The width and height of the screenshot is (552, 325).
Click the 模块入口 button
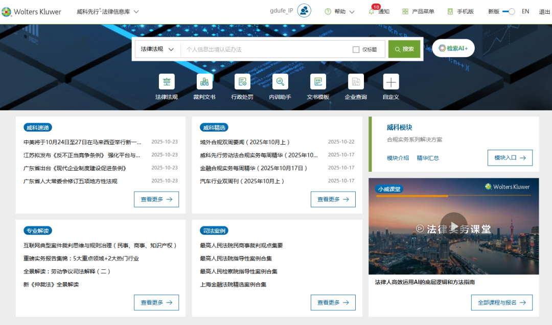510,158
